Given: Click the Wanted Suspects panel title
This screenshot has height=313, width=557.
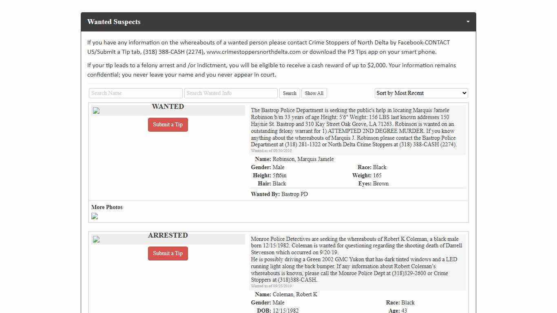Looking at the screenshot, I should (114, 22).
